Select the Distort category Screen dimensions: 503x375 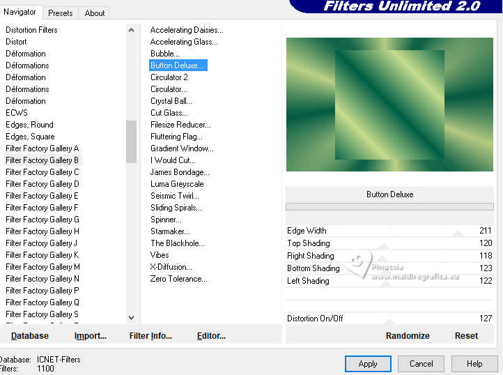click(x=16, y=42)
